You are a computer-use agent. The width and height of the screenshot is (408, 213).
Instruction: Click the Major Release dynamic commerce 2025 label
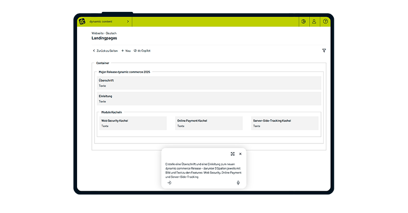pos(125,72)
